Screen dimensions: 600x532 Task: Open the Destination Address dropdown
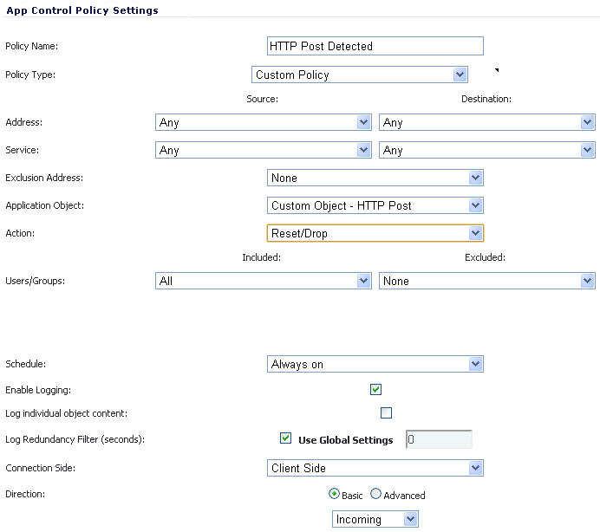(x=486, y=123)
